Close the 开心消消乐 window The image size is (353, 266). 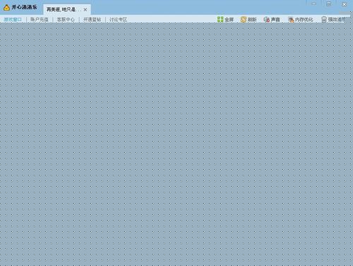(x=344, y=4)
